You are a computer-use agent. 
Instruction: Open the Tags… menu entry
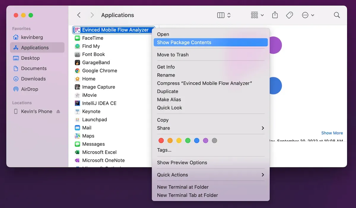point(211,150)
